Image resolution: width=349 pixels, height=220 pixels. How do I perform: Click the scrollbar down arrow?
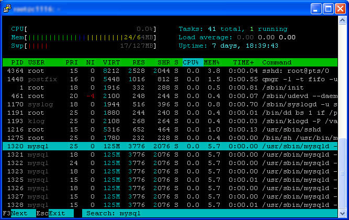342,213
